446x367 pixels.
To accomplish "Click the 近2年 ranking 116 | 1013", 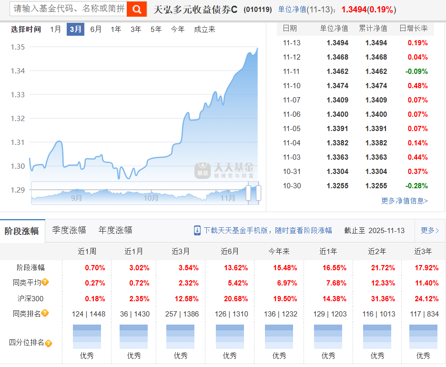I will coord(379,314).
